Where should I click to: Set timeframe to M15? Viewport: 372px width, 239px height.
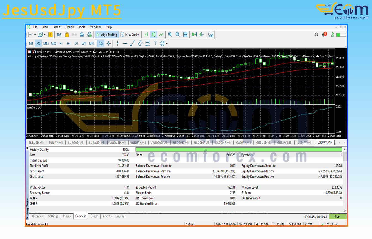(46, 44)
